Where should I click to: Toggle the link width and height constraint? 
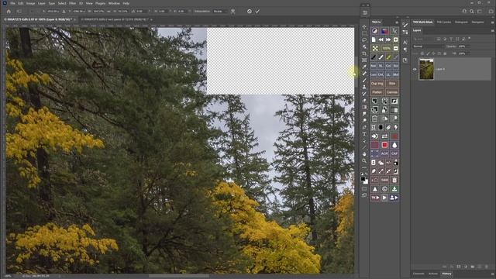tap(108, 12)
